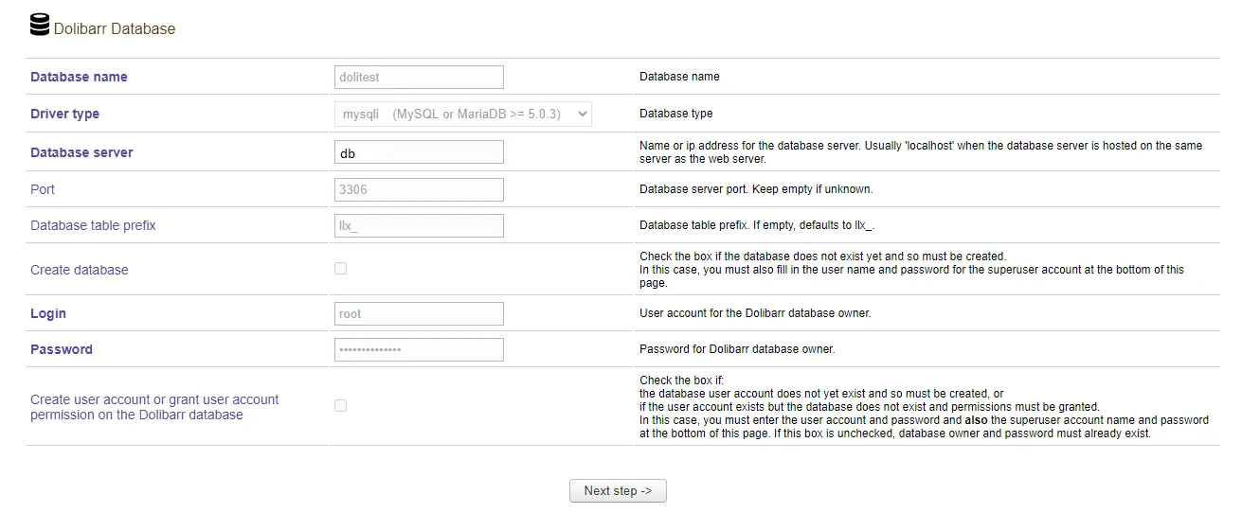Click the 'Usually localhost' server description text
Image resolution: width=1242 pixels, height=513 pixels.
[x=921, y=152]
